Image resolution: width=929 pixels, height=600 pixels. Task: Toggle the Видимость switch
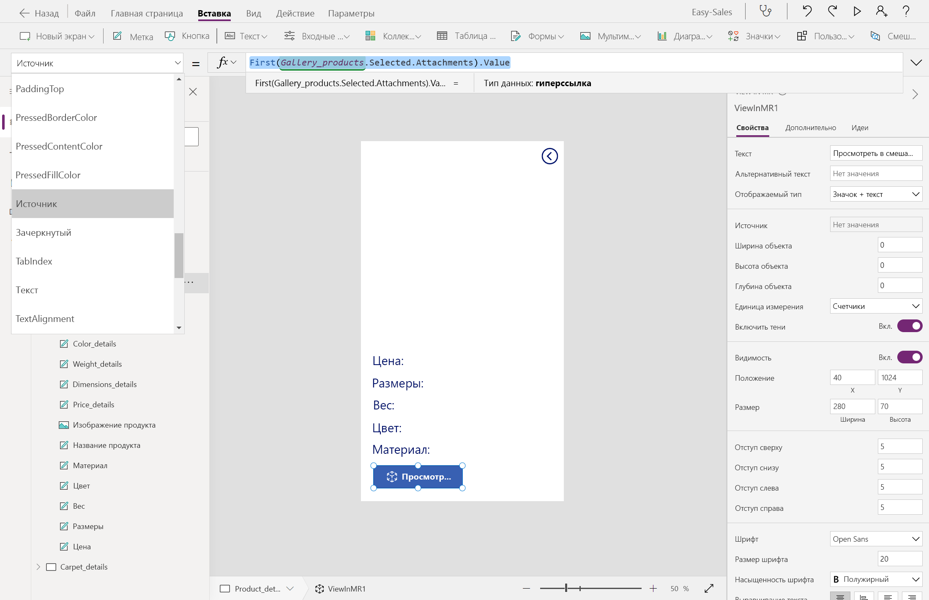tap(910, 357)
